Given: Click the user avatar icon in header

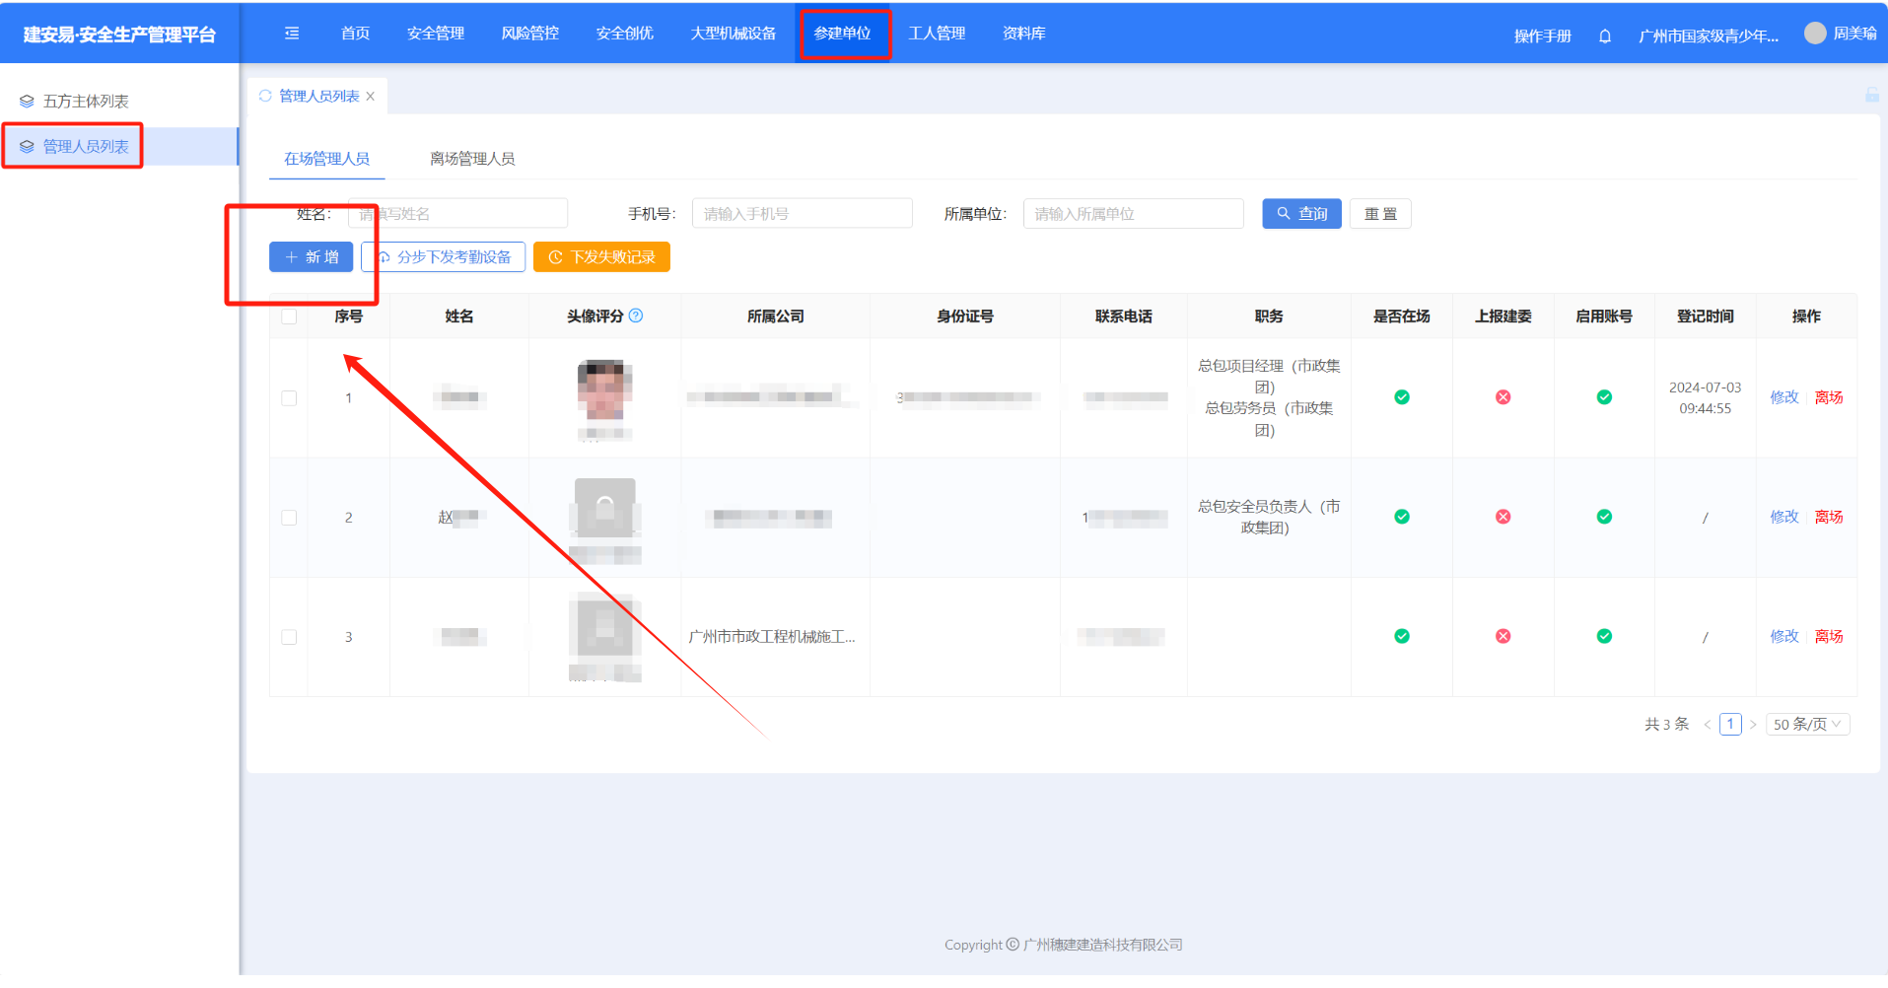Looking at the screenshot, I should (x=1814, y=34).
